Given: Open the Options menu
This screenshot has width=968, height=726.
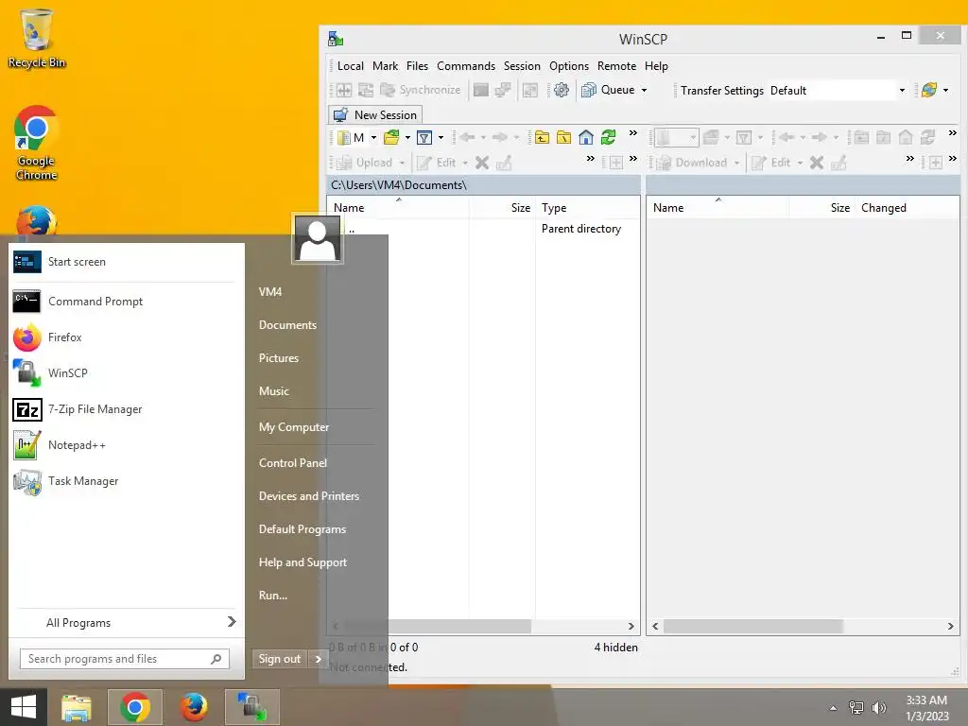Looking at the screenshot, I should 568,66.
